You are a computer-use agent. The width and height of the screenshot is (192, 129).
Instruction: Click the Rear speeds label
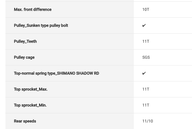(x=25, y=121)
